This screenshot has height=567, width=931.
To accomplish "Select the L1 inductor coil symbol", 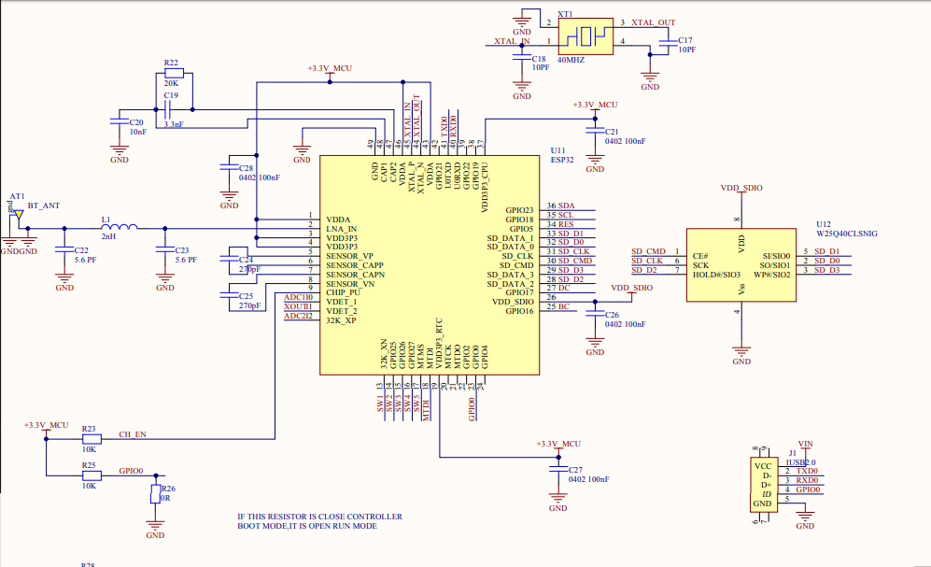I will click(120, 227).
